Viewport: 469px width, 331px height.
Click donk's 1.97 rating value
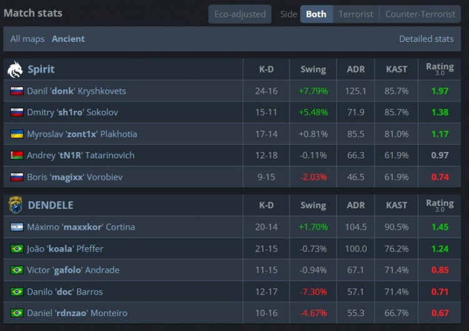(440, 91)
